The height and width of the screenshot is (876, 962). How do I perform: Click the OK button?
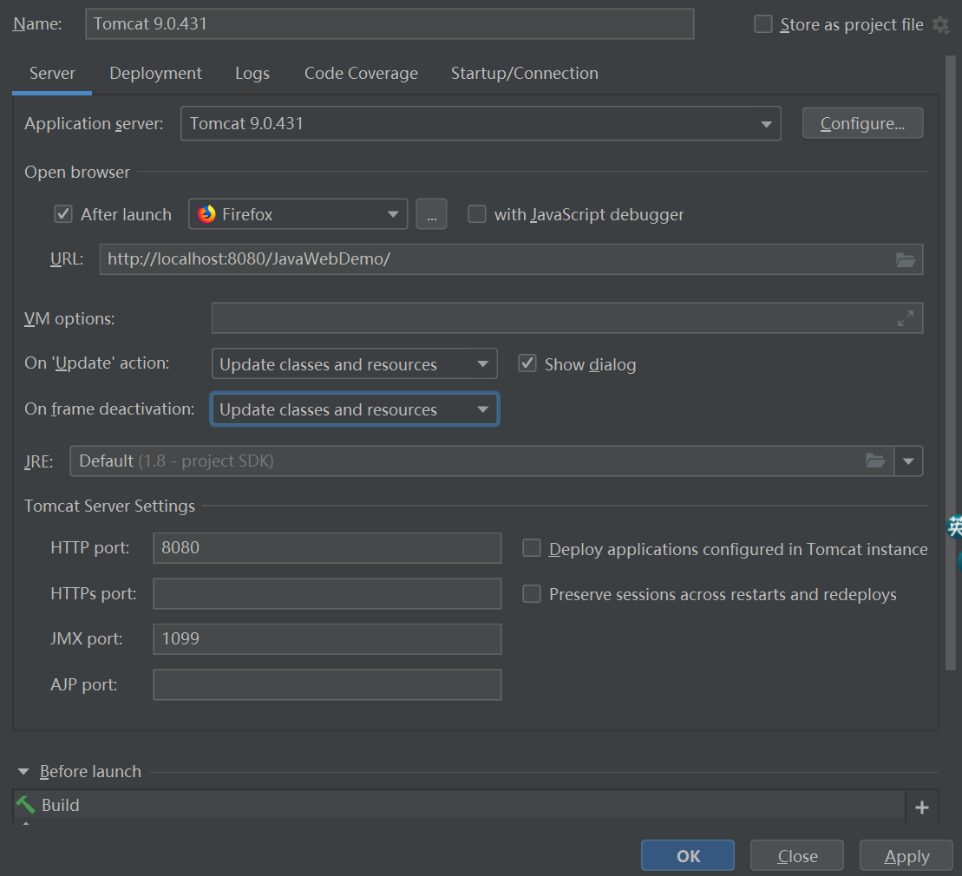click(688, 856)
